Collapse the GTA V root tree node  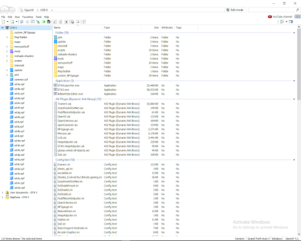point(2,28)
